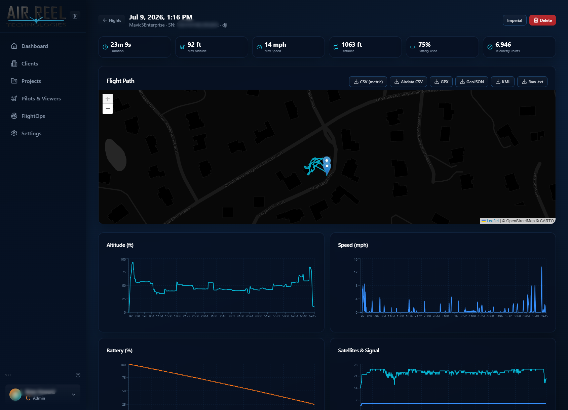Click the 'Battery (%)' chart title

click(x=119, y=351)
